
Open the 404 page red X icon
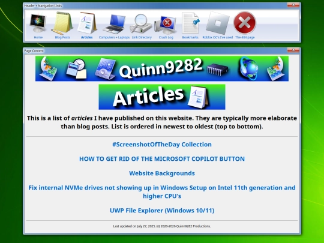tap(245, 23)
